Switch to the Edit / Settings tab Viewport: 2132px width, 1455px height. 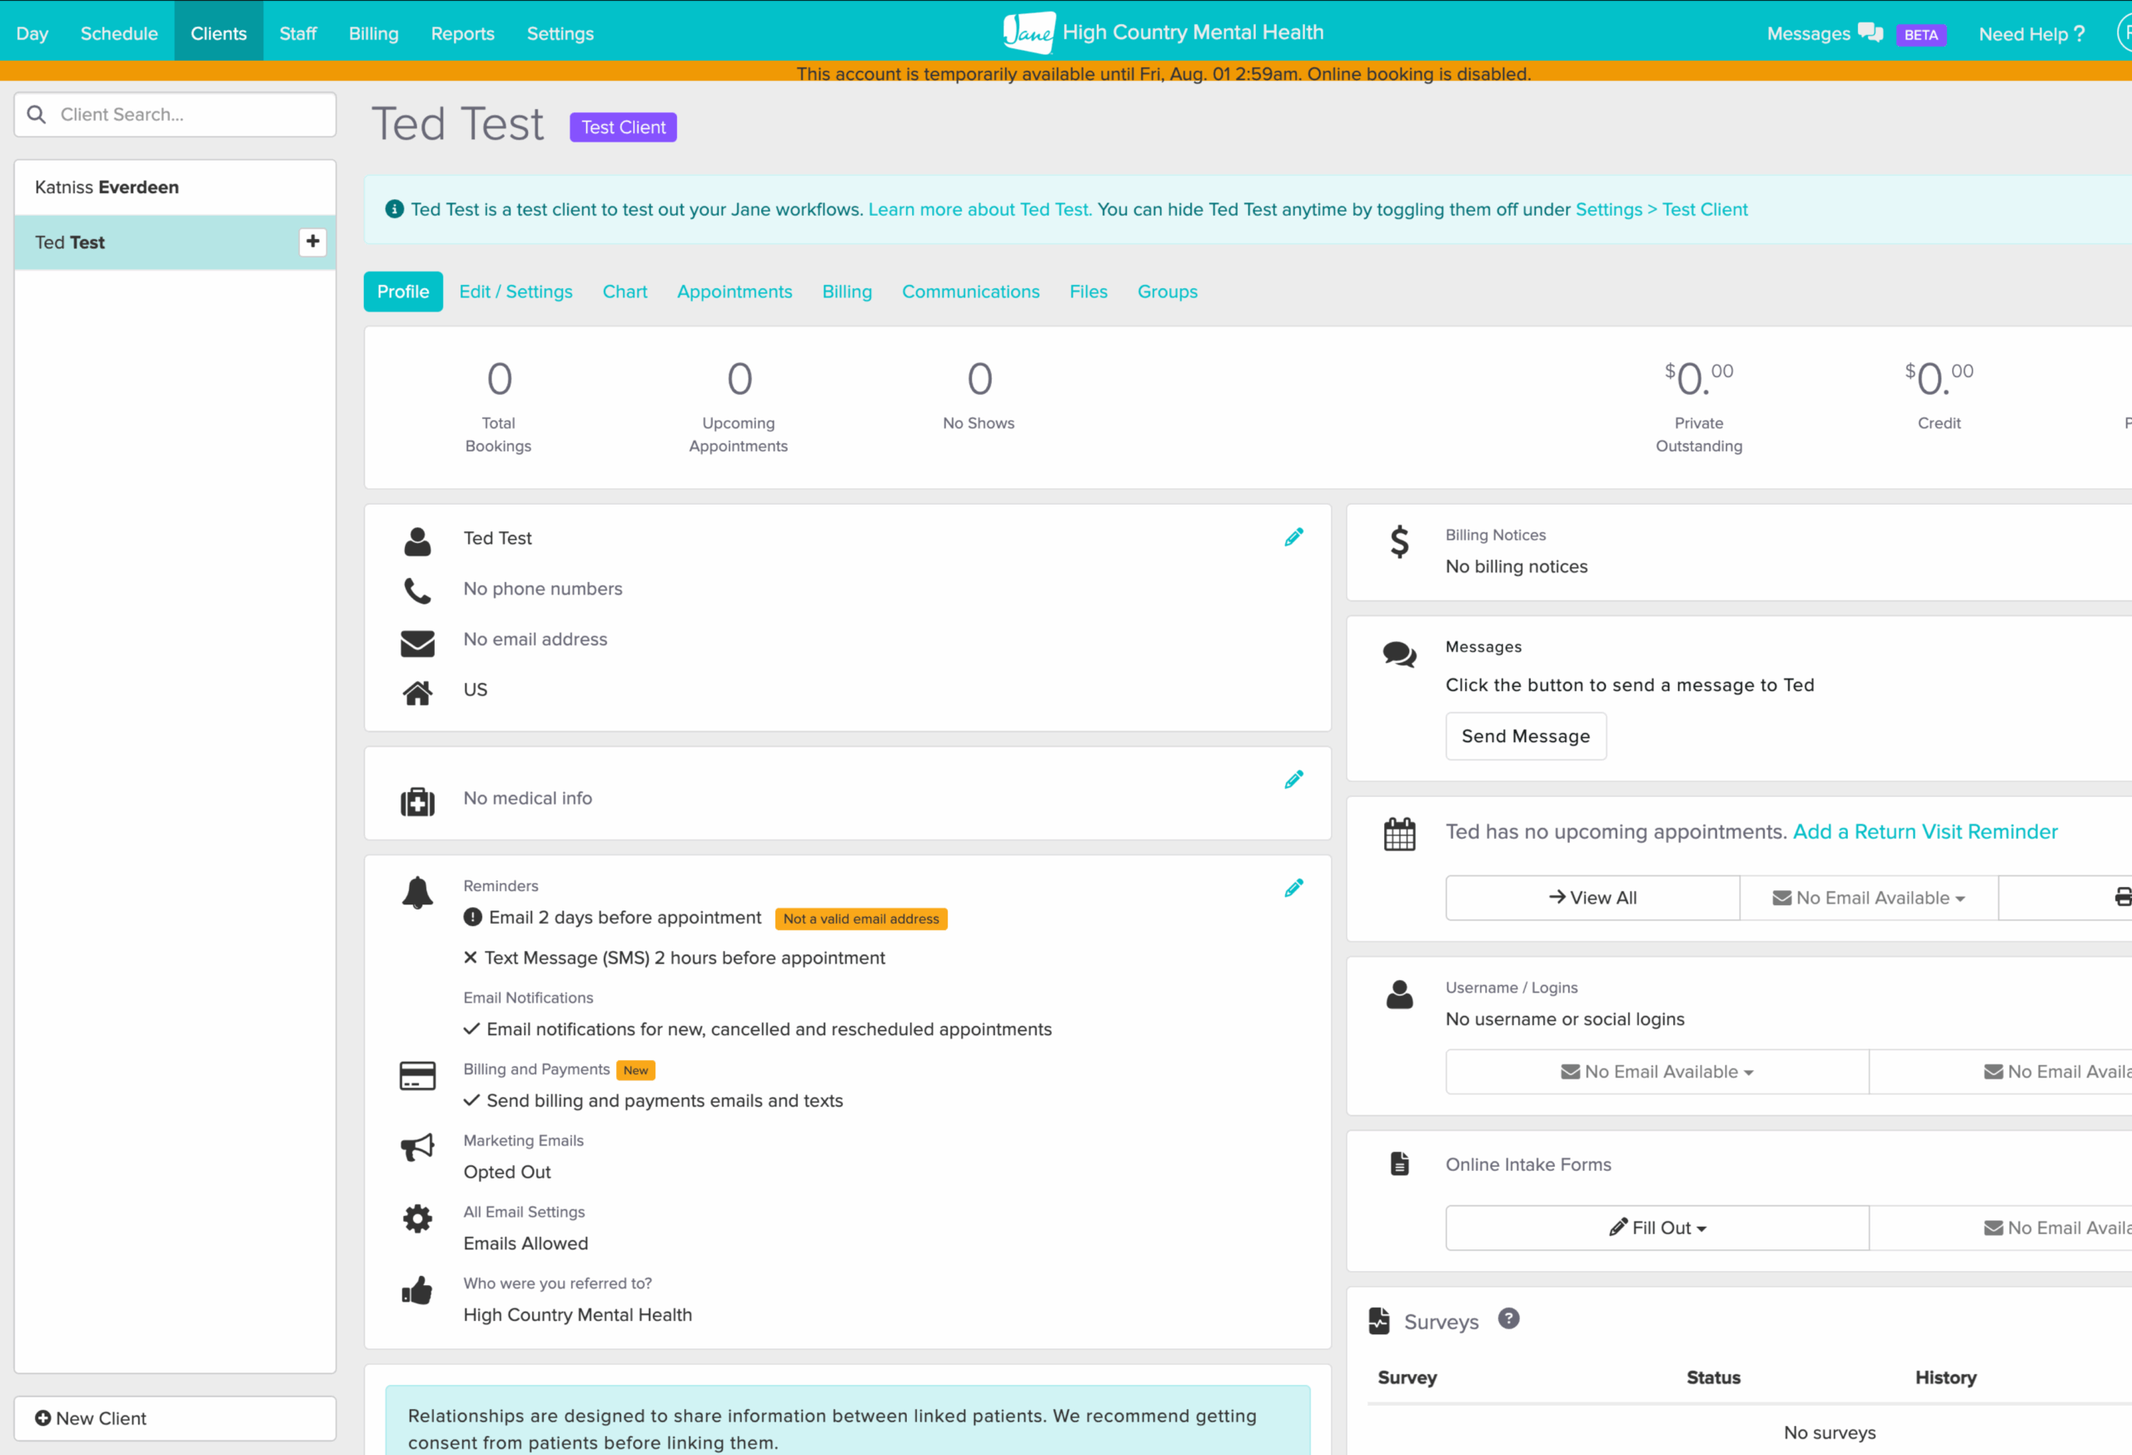point(516,291)
